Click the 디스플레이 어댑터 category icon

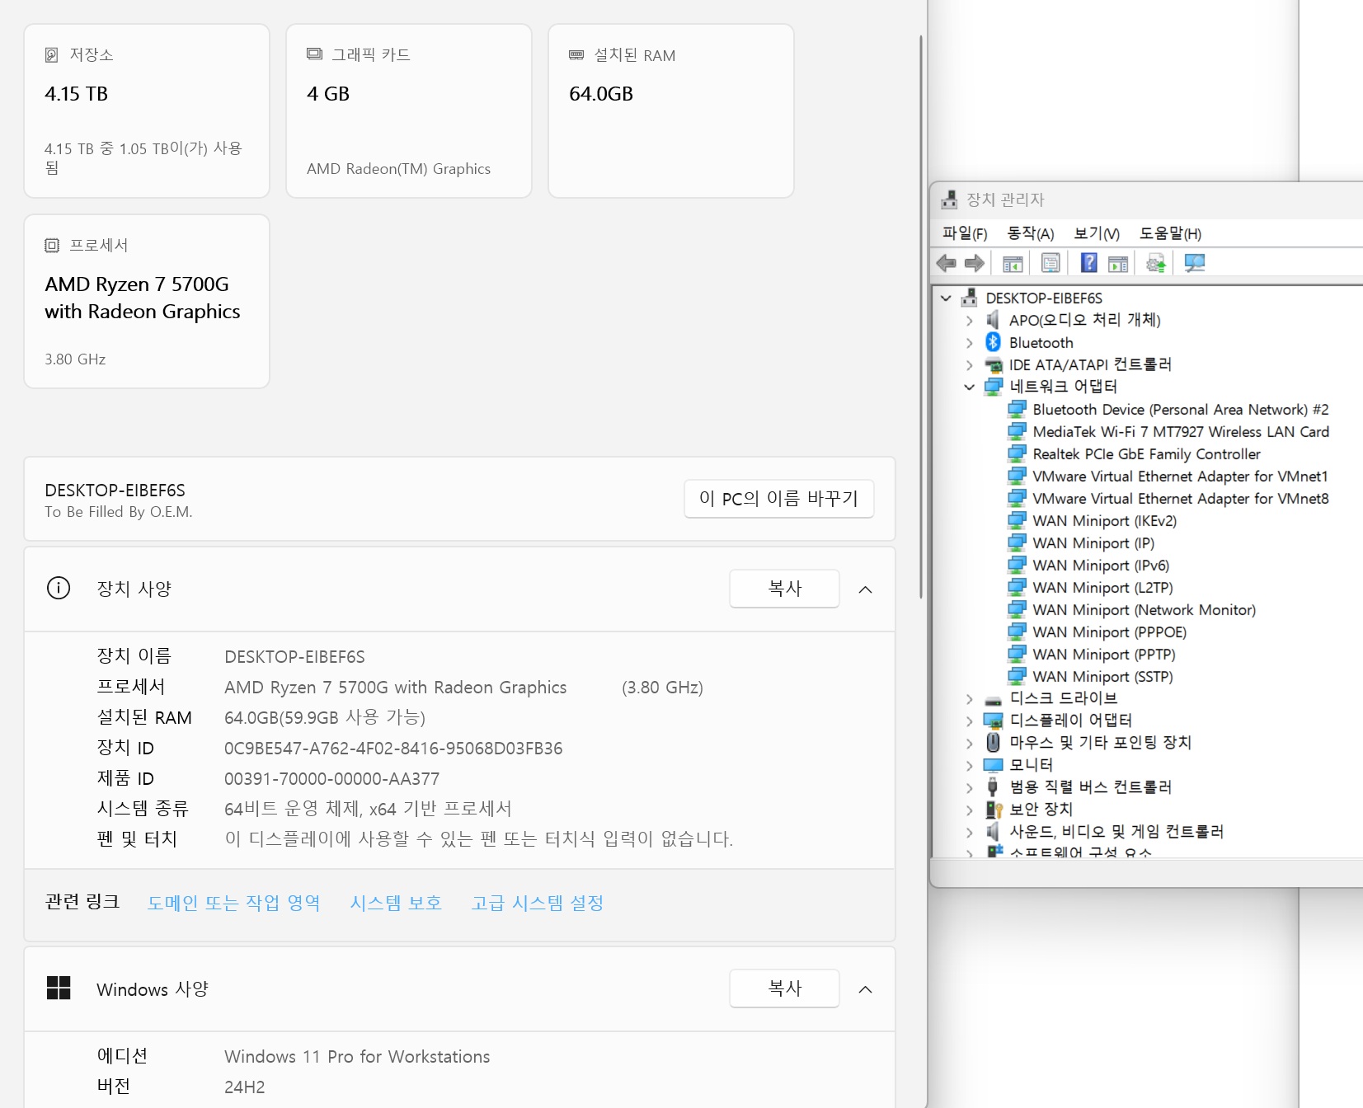(x=994, y=721)
